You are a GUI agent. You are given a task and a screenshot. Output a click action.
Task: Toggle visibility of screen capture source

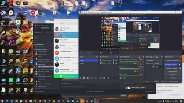coord(113,63)
